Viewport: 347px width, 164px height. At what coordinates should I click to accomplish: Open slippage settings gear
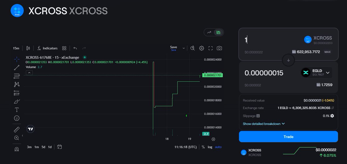332,116
